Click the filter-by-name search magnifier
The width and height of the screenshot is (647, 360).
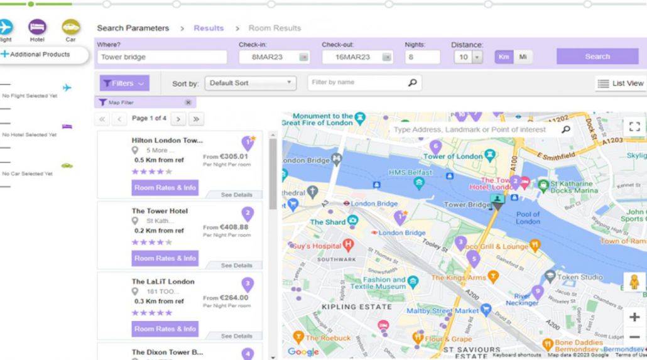point(412,82)
